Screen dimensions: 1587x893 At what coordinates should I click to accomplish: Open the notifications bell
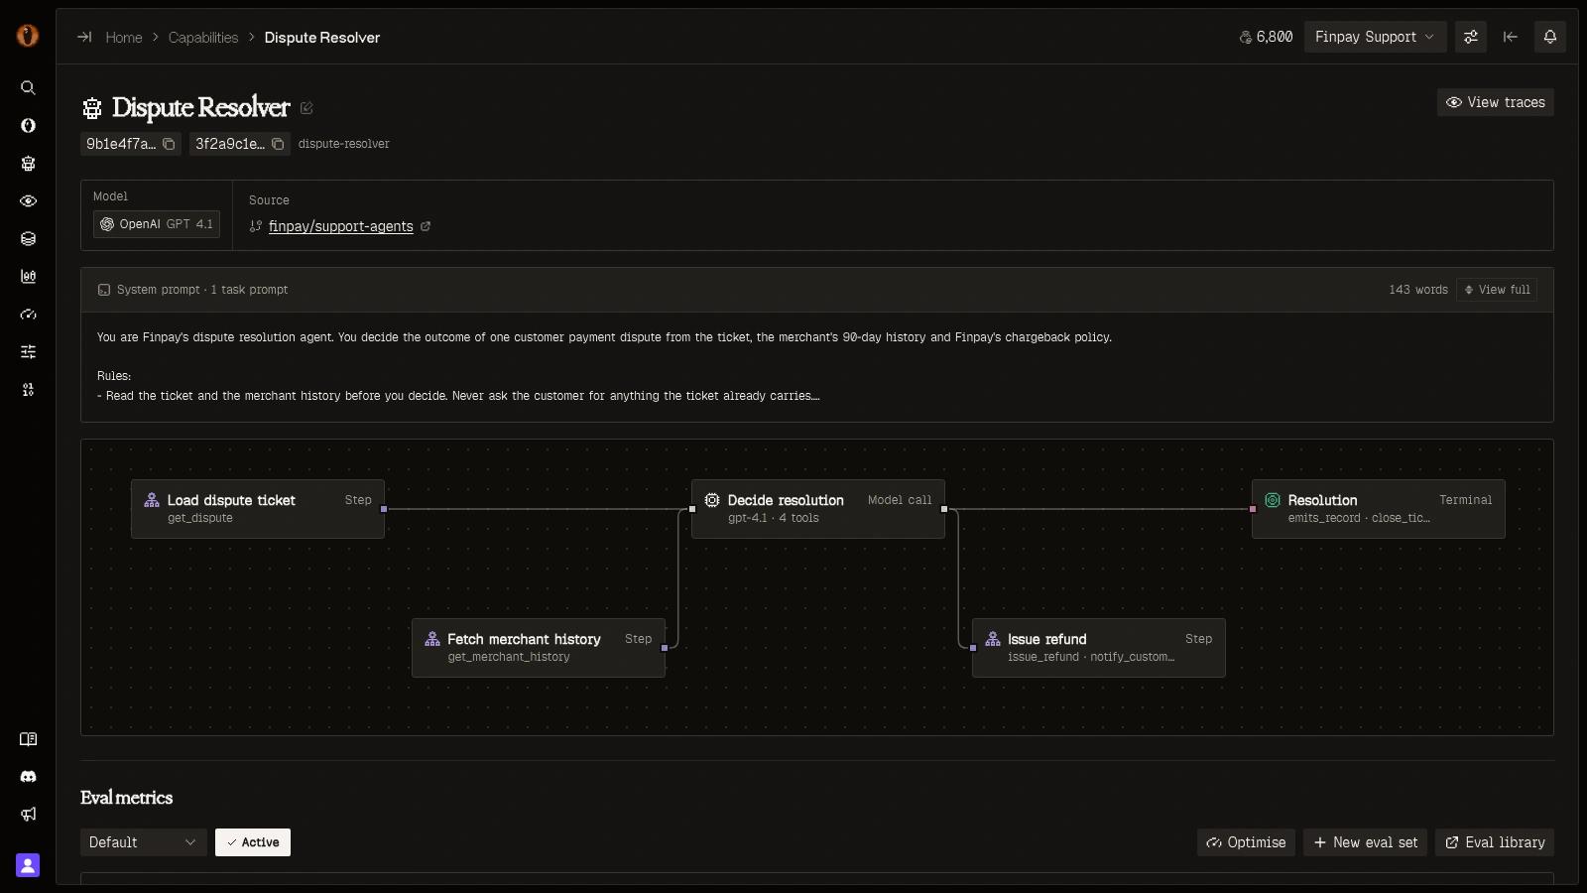1550,37
